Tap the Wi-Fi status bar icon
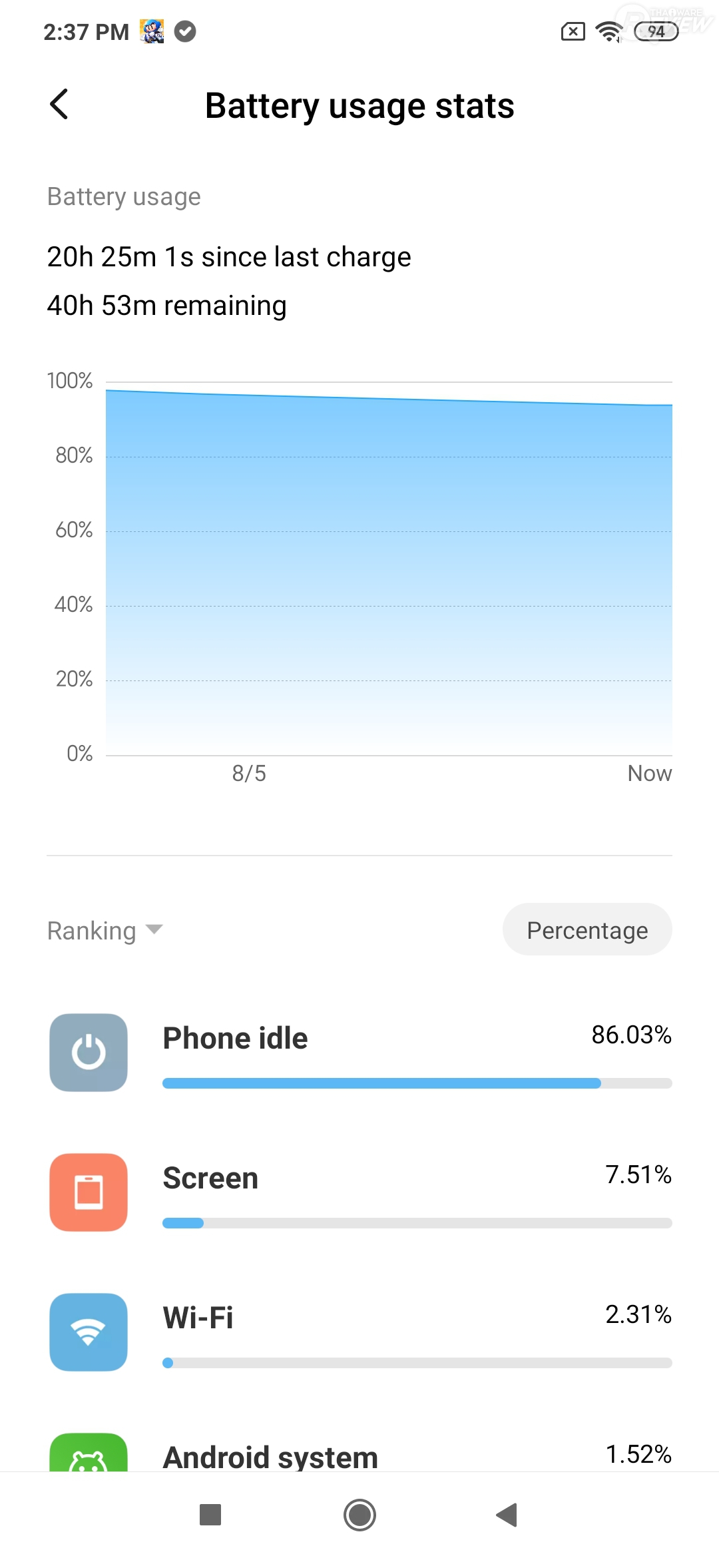 [608, 31]
